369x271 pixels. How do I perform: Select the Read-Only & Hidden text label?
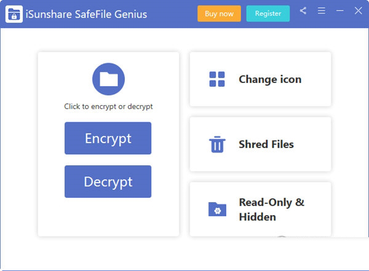coord(271,210)
